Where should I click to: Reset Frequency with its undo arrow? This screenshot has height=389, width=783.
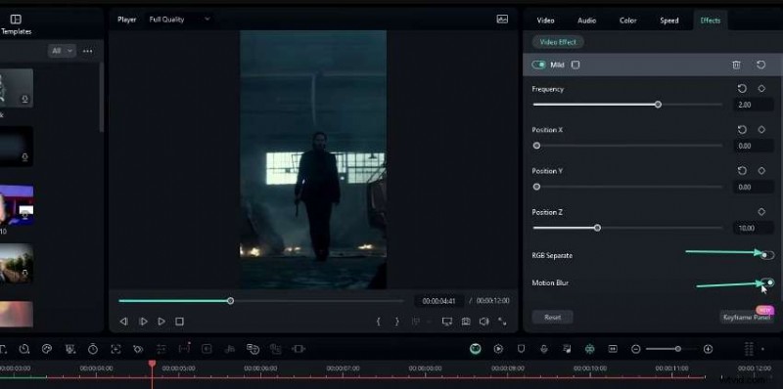pyautogui.click(x=742, y=88)
